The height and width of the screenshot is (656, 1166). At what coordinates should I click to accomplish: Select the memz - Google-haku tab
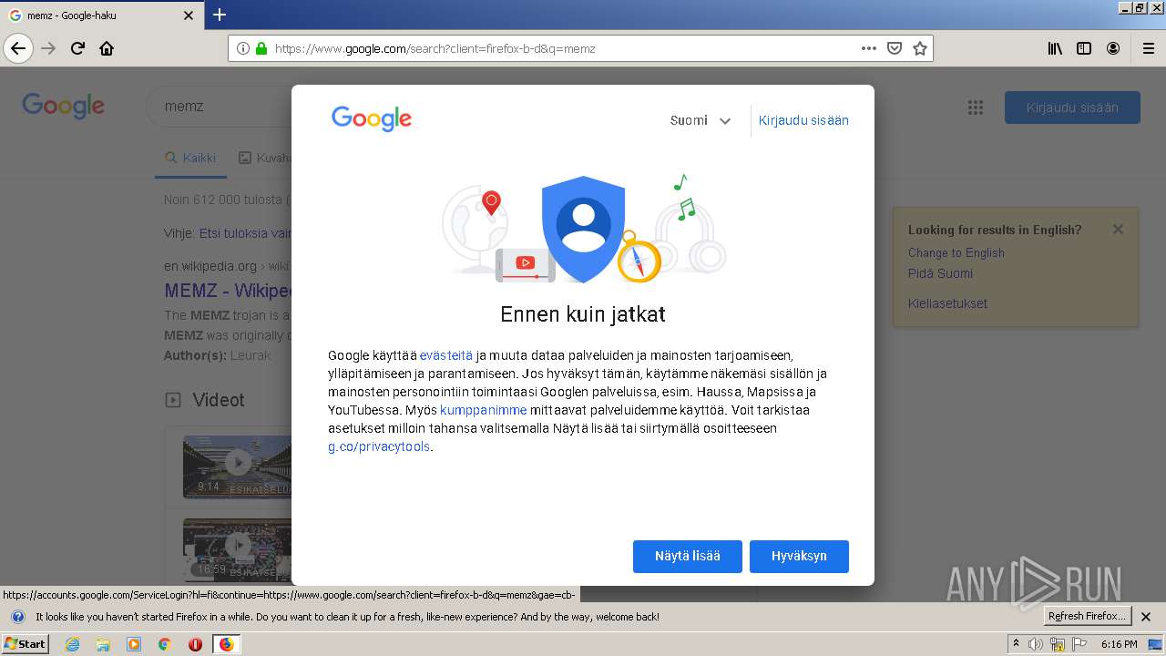pos(100,15)
